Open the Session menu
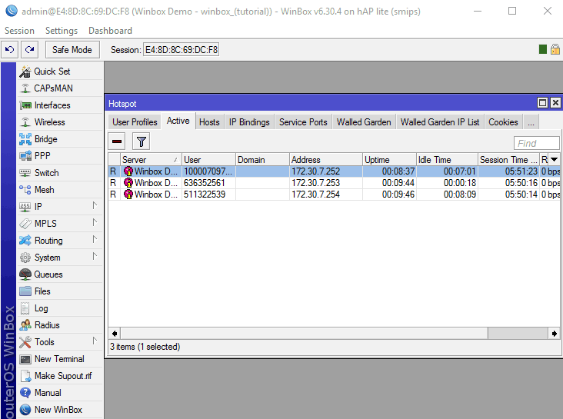 [19, 31]
